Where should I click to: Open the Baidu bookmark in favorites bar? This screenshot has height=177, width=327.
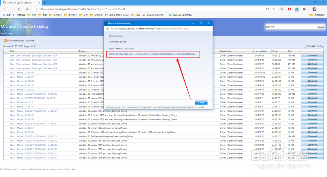click(x=13, y=15)
